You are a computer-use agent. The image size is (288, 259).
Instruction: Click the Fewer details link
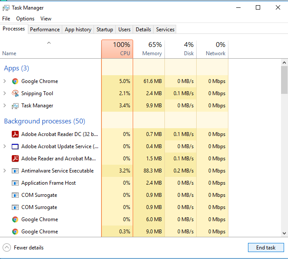[x=29, y=248]
